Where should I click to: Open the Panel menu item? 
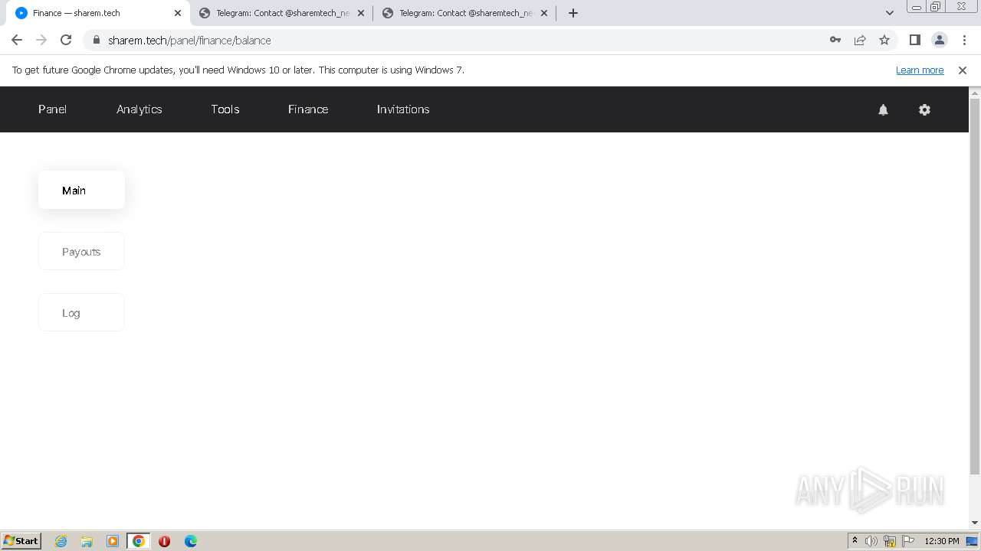coord(52,109)
